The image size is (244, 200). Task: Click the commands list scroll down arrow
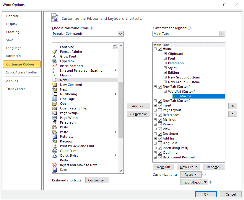point(121,171)
